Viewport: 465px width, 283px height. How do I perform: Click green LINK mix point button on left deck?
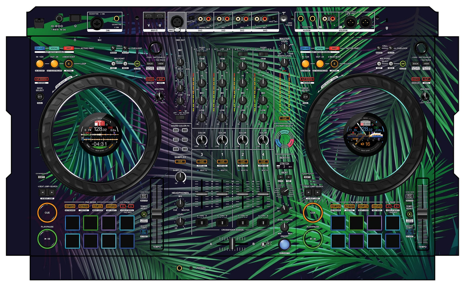(x=137, y=64)
